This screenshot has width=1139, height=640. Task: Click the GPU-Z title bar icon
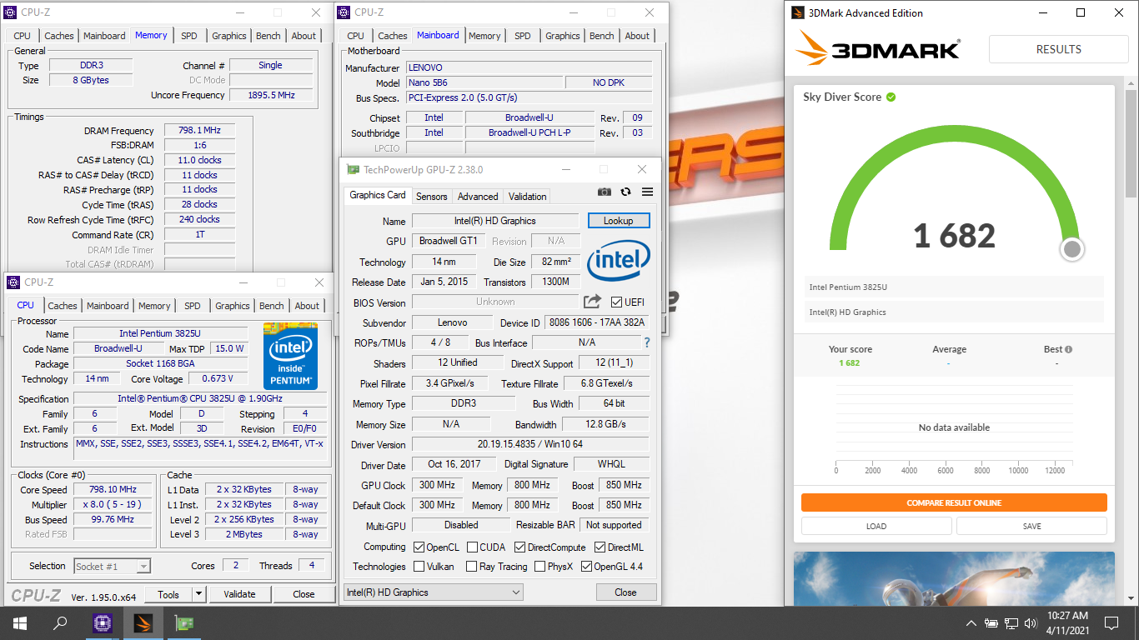pos(354,169)
